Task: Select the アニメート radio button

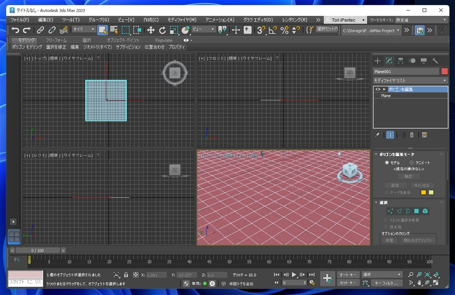Action: [411, 163]
